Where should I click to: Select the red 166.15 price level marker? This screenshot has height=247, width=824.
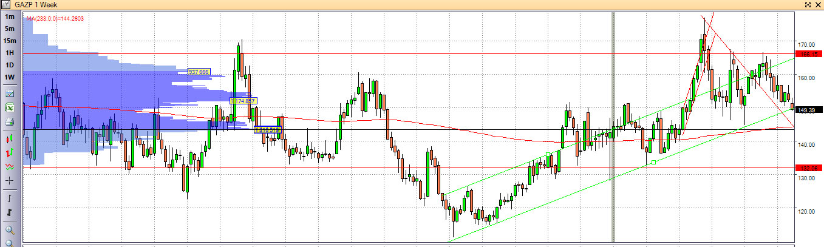coord(807,54)
